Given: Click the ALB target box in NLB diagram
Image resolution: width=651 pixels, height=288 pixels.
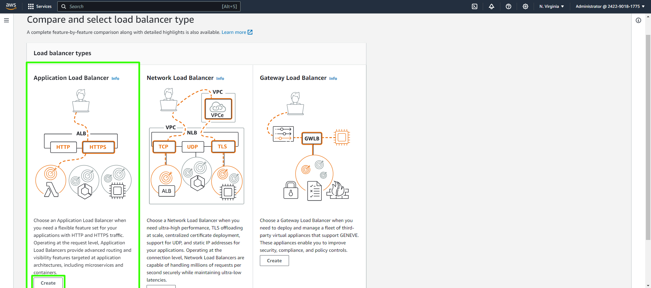Looking at the screenshot, I should [167, 191].
